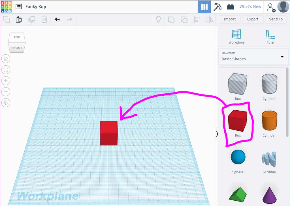Click FRONT face of view cube
Screen dimensions: 290x206
click(17, 48)
